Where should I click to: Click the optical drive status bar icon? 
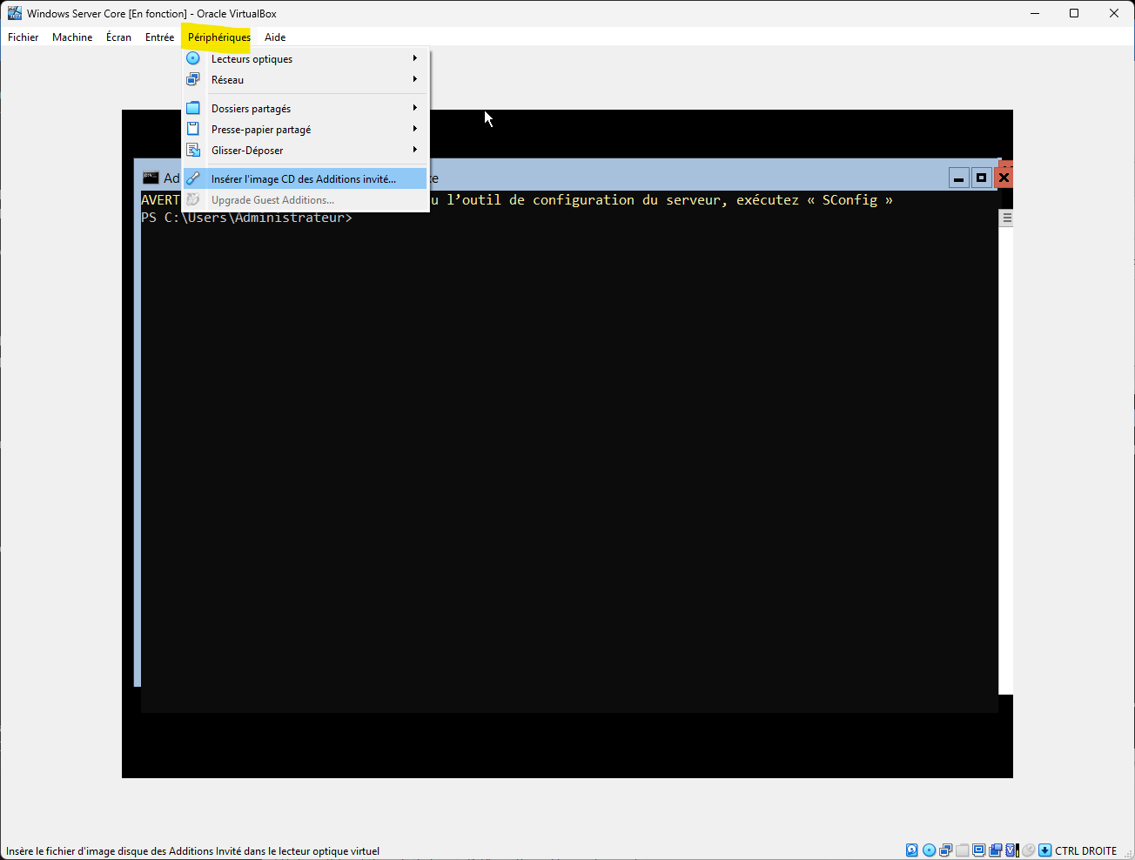coord(929,850)
